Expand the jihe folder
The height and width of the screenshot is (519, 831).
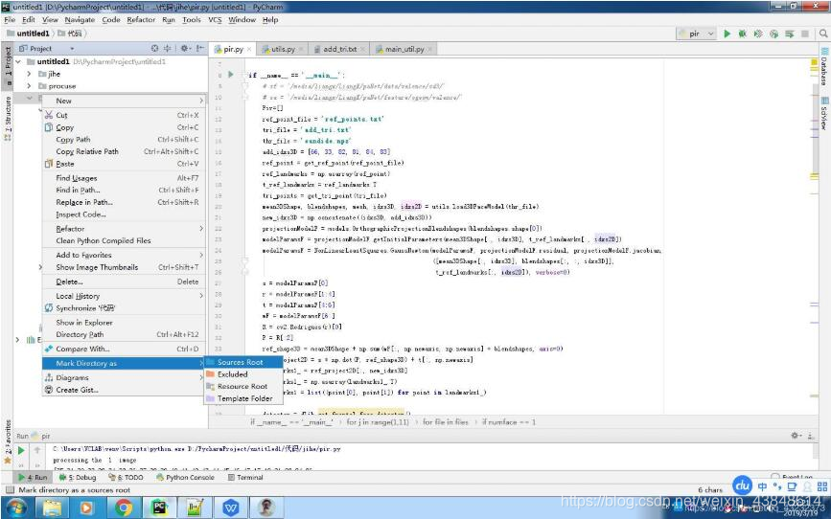[x=30, y=74]
